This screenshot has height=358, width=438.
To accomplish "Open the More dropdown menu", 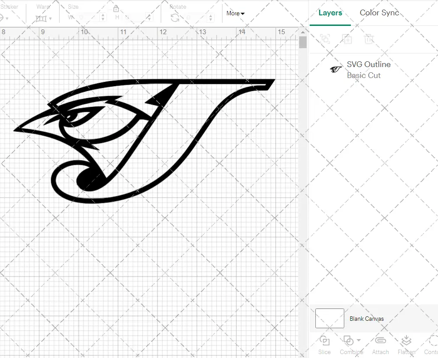I will point(235,14).
